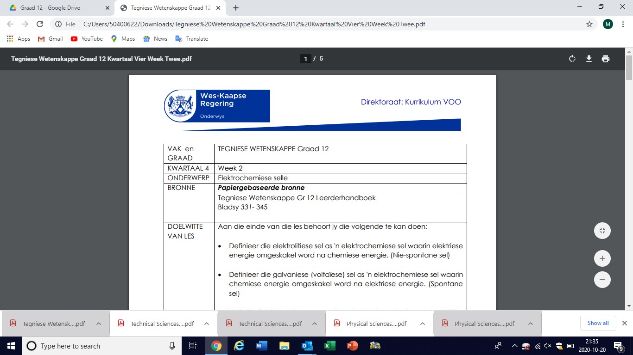This screenshot has width=633, height=355.
Task: Open Gmail bookmark
Action: click(50, 39)
